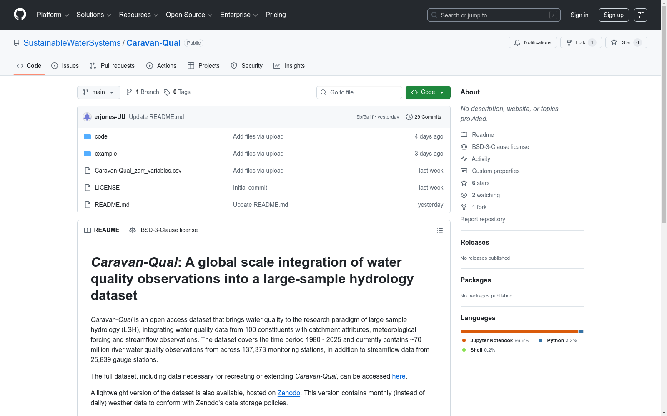The width and height of the screenshot is (667, 416).
Task: Click the branch icon beside 1 Branch
Action: [x=129, y=92]
